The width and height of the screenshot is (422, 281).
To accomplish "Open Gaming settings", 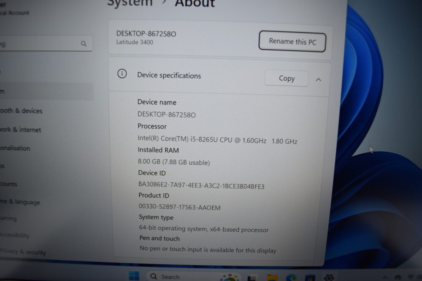I will tap(8, 218).
